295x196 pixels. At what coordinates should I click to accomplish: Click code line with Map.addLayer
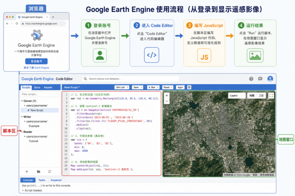(x=102, y=169)
